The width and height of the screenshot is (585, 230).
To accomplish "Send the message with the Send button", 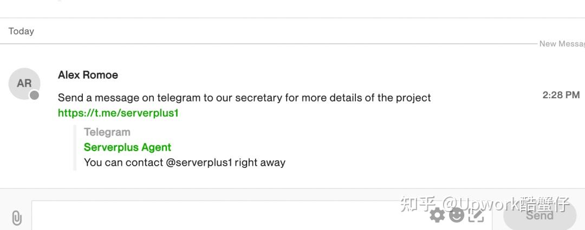I will (x=539, y=215).
